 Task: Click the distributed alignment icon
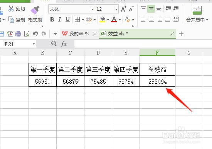pos(175,20)
